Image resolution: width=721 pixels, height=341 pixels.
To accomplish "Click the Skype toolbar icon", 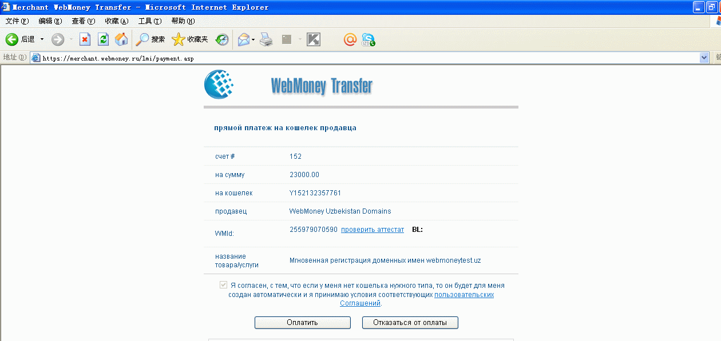I will [x=369, y=39].
